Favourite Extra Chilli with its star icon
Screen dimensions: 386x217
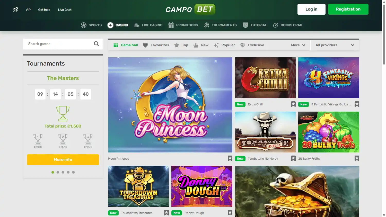click(x=293, y=104)
